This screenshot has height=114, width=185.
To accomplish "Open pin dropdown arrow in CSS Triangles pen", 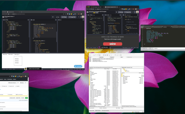I will (135, 12).
